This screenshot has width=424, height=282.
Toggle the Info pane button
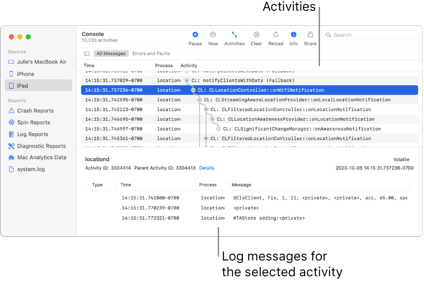pos(293,39)
